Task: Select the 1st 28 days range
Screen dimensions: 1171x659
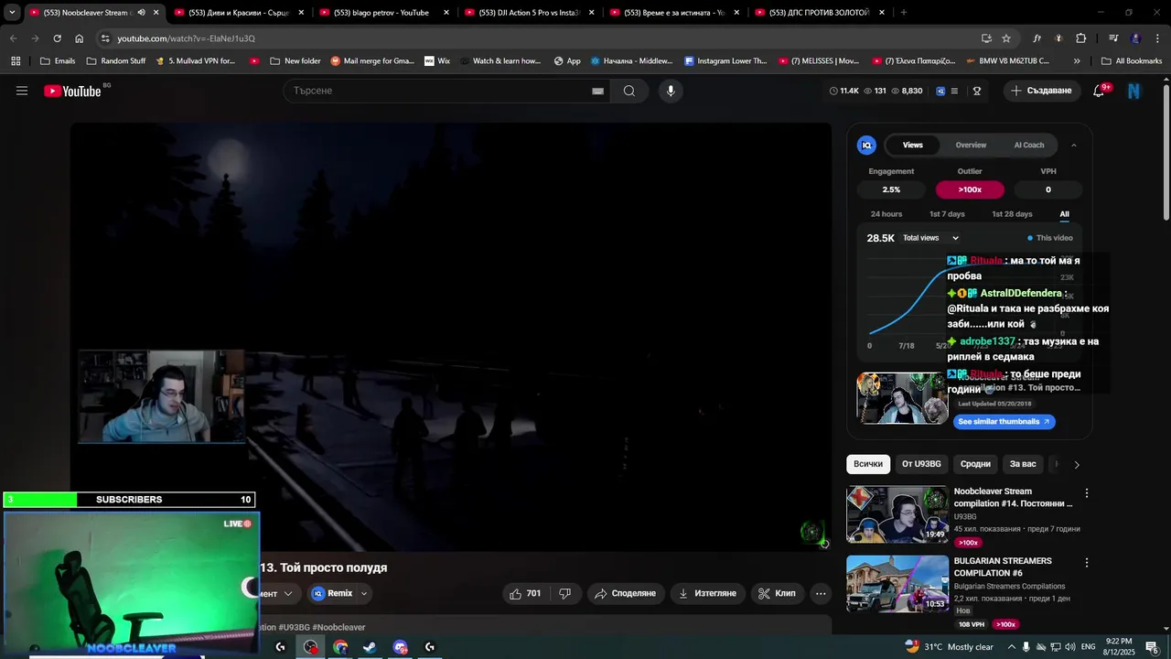Action: (1012, 214)
